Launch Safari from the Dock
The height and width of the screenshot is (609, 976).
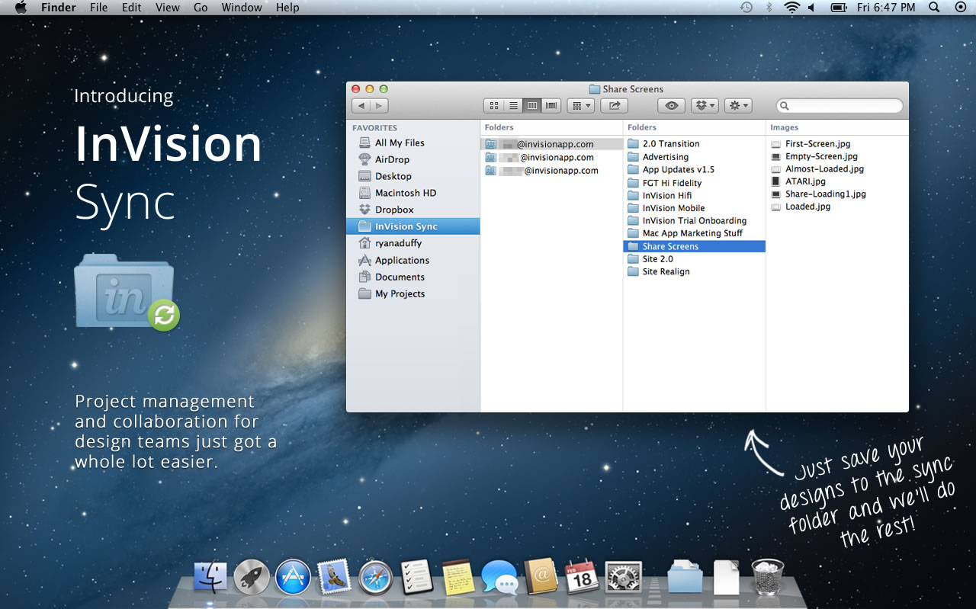point(375,578)
